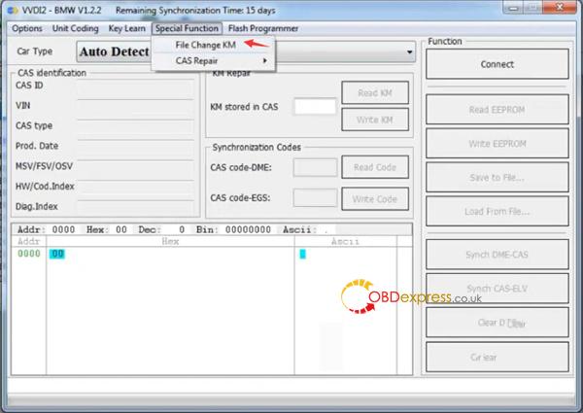Minimize the VVDI2 window
The image size is (583, 413).
click(514, 7)
